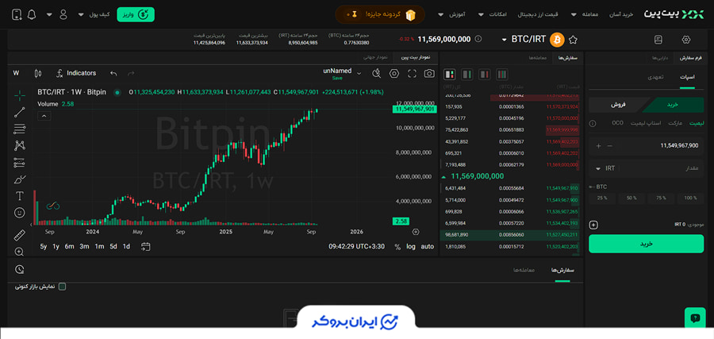The width and height of the screenshot is (714, 339).
Task: Select the ruler measure tool
Action: [x=20, y=235]
